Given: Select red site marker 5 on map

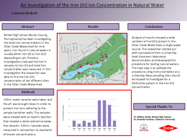Looking at the screenshot, I should coord(91,65).
